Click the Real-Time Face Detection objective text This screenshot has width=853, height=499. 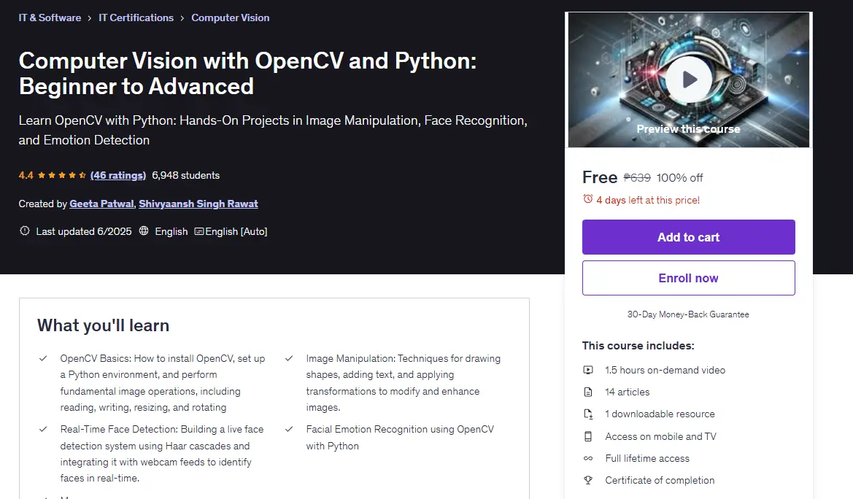[x=161, y=454]
